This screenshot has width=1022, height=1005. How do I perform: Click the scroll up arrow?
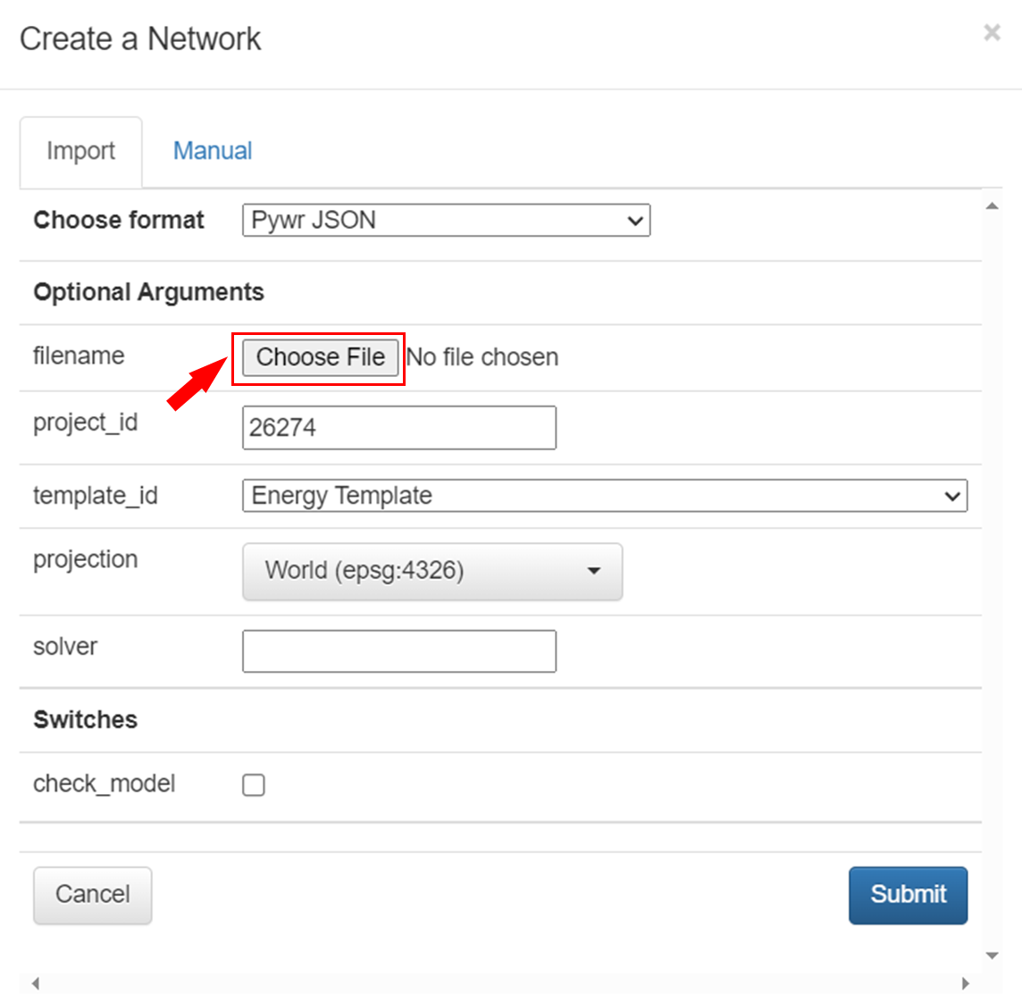992,206
